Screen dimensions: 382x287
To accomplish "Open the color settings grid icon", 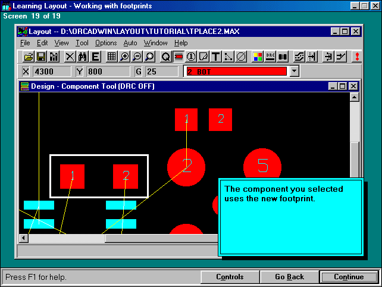I will 257,57.
